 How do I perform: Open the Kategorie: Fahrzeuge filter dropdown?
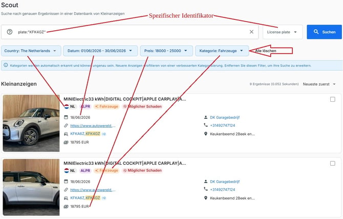[222, 51]
